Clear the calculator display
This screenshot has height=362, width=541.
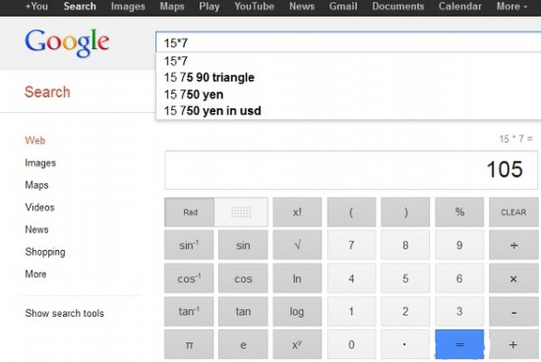[513, 211]
